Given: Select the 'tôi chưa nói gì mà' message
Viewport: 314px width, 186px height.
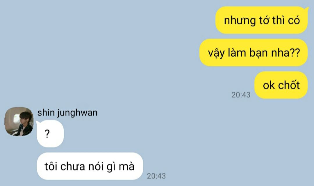Looking at the screenshot, I should [90, 166].
